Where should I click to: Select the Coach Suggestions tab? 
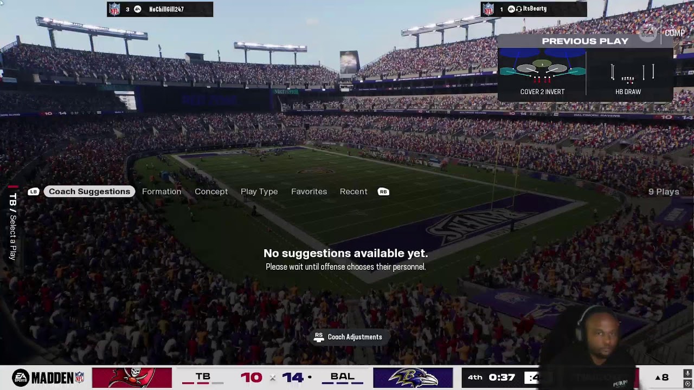pos(89,191)
